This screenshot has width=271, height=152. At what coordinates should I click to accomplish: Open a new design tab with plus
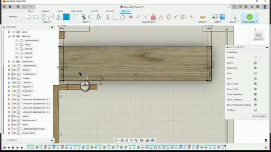coord(234,7)
